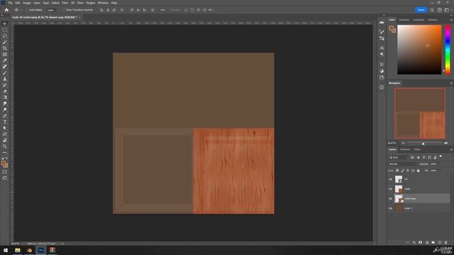The image size is (454, 255).
Task: Select the Brush tool
Action: (5, 73)
